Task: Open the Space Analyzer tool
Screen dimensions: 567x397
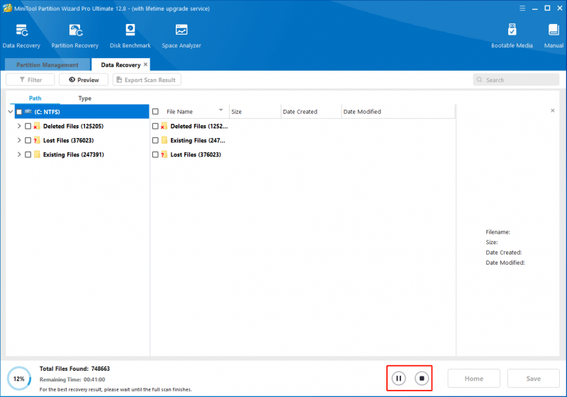Action: point(181,35)
